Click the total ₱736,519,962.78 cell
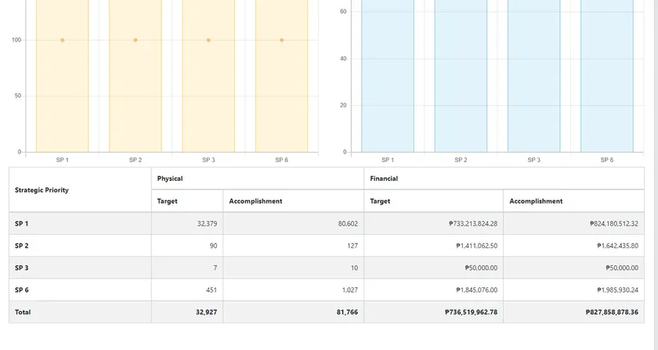658x350 pixels. tap(433, 312)
